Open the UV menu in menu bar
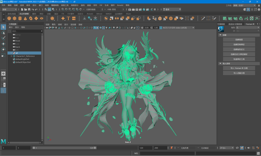The image size is (261, 156). pyautogui.click(x=101, y=5)
